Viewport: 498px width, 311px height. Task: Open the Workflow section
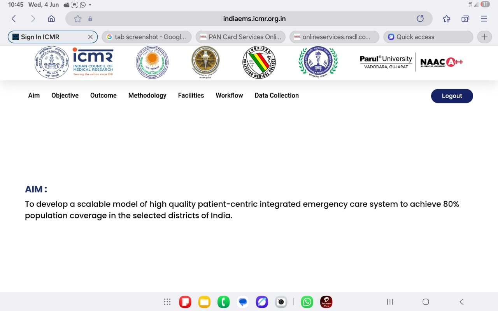(230, 96)
